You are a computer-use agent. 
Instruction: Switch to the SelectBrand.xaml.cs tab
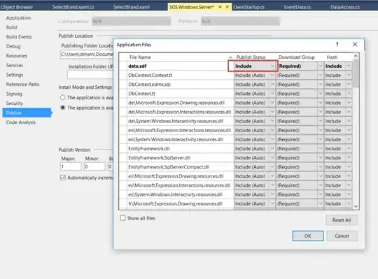pyautogui.click(x=73, y=7)
